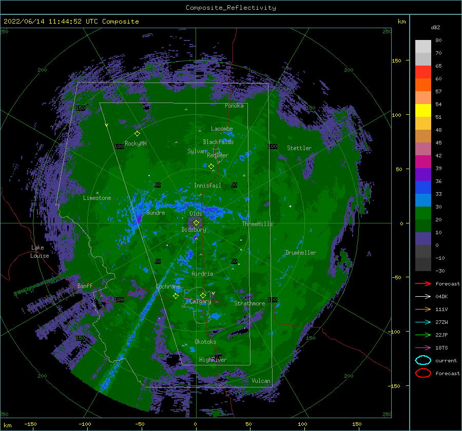Screen dimensions: 462x431
Task: Click the yellow radar-site diamond at Olds
Action: point(196,223)
